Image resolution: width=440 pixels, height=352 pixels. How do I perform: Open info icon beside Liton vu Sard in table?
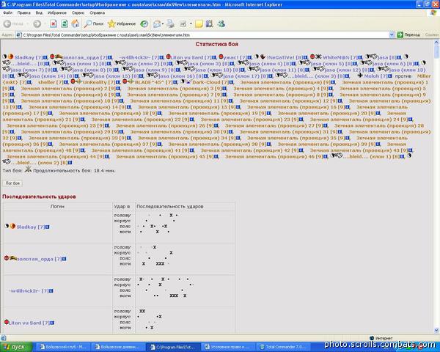pos(52,323)
